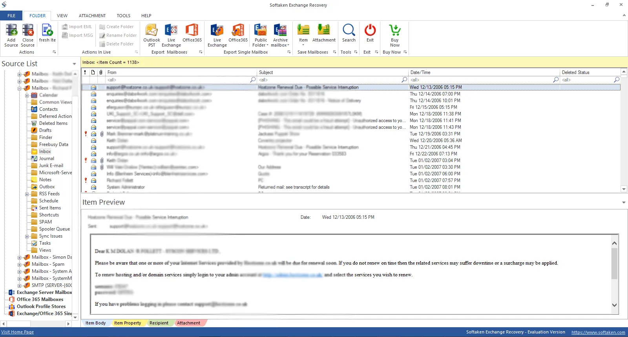628x337 pixels.
Task: Select the Deleted Items folder
Action: click(53, 123)
